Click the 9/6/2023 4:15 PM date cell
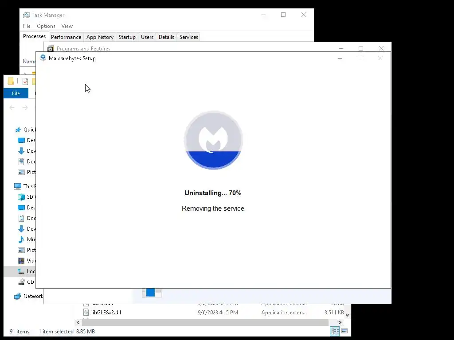 pos(218,313)
